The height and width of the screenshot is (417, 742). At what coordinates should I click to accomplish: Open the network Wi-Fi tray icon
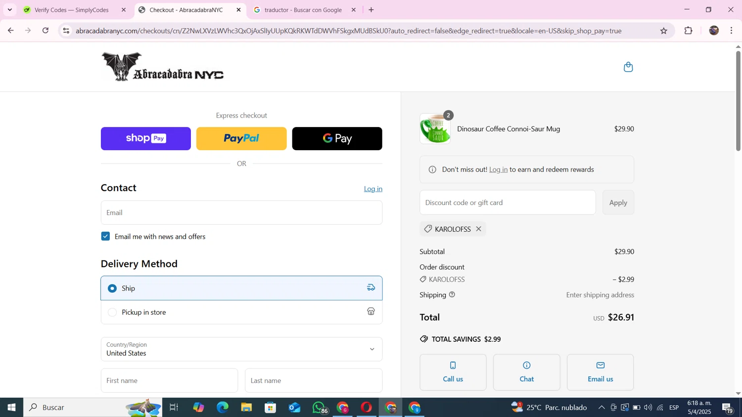coord(660,408)
